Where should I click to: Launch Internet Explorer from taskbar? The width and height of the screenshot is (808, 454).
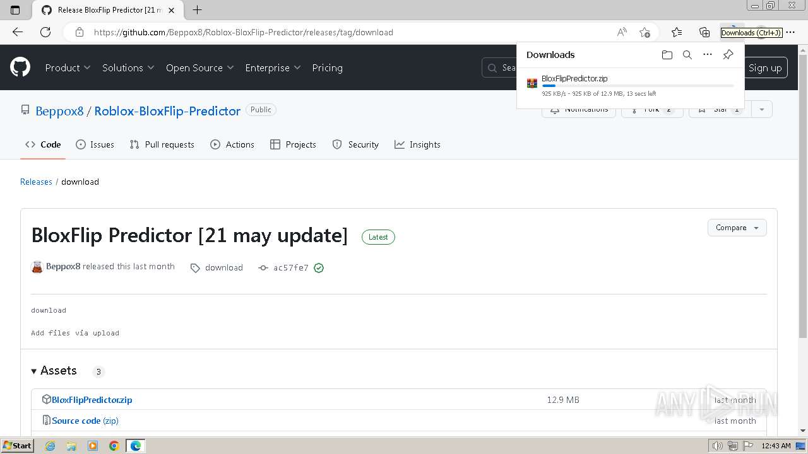point(50,446)
